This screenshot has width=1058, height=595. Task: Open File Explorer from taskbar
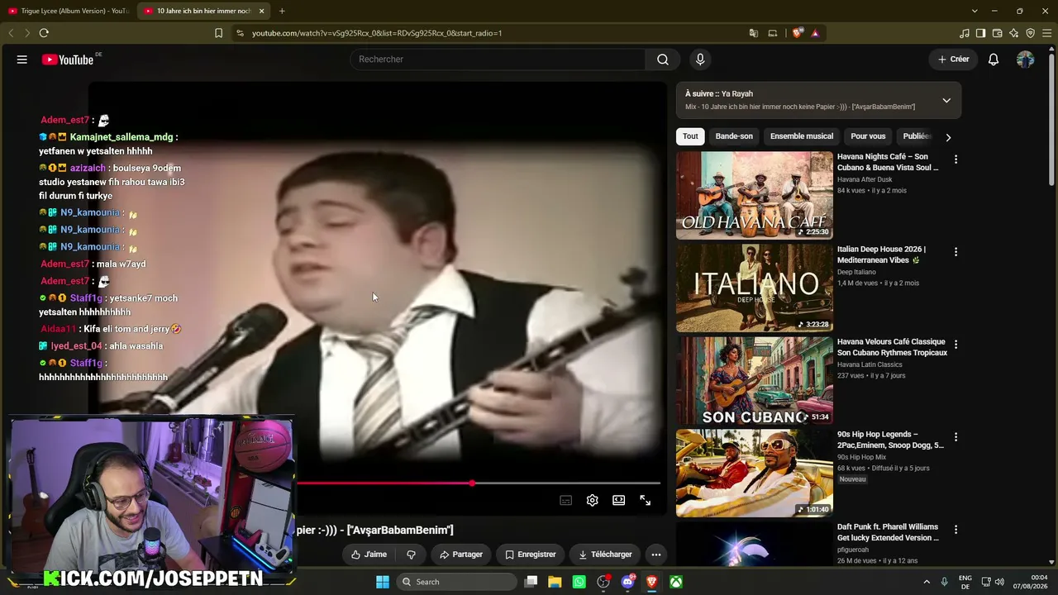click(555, 582)
